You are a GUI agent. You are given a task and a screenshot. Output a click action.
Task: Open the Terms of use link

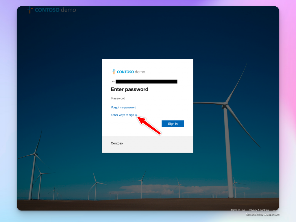pyautogui.click(x=238, y=210)
